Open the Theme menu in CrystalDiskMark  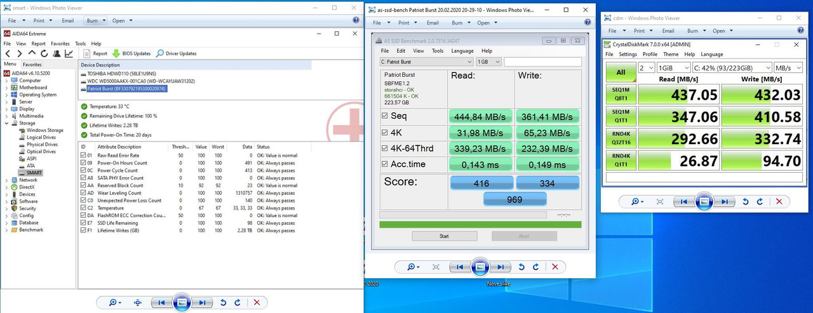pyautogui.click(x=671, y=55)
